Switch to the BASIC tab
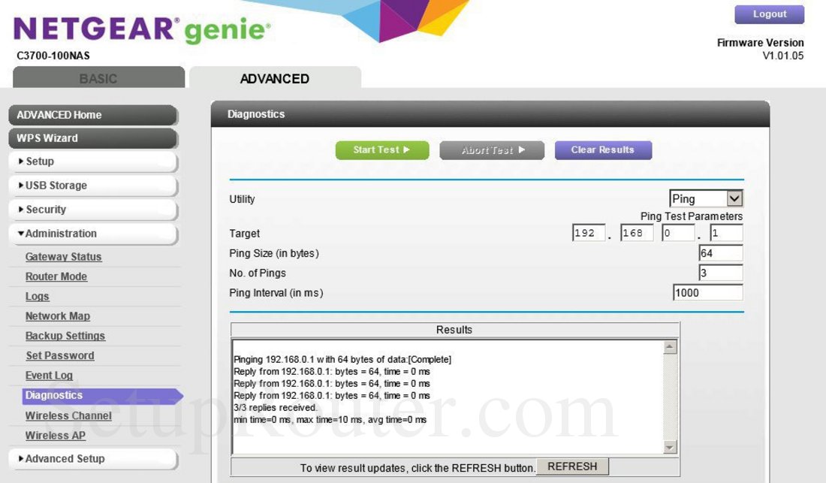Image resolution: width=826 pixels, height=483 pixels. click(x=98, y=78)
